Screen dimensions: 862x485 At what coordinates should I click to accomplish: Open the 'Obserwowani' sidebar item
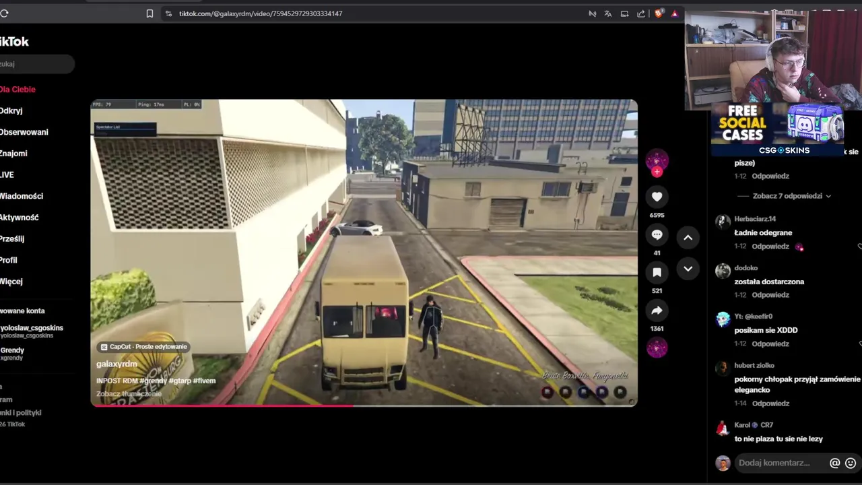point(24,132)
